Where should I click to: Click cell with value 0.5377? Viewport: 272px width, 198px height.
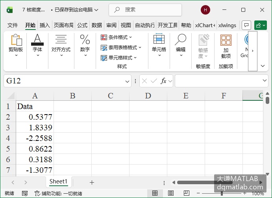35,117
